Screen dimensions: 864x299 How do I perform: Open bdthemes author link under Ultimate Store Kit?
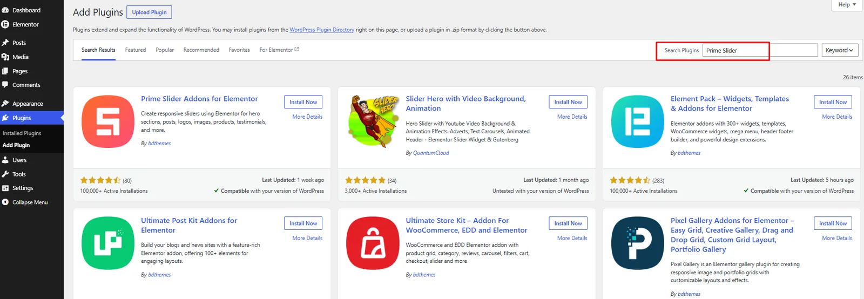coord(424,275)
